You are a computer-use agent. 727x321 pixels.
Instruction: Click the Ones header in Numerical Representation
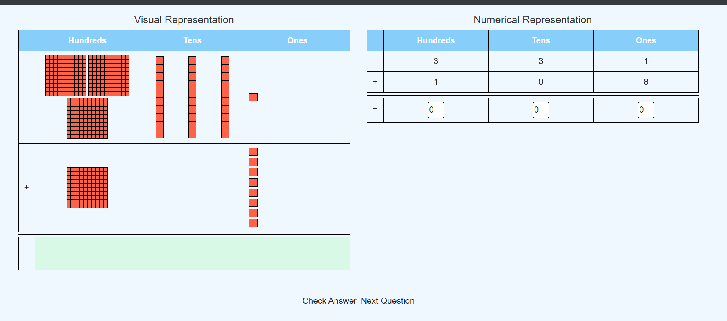click(x=646, y=40)
